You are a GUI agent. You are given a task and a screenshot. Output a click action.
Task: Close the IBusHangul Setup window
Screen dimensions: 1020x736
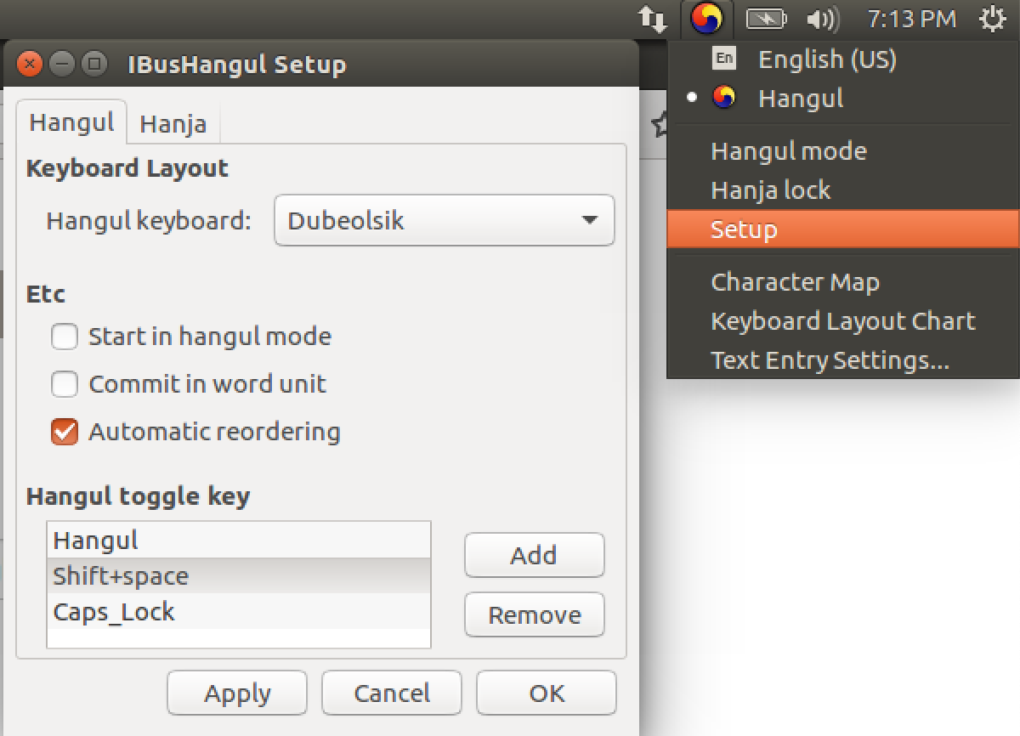tap(29, 64)
